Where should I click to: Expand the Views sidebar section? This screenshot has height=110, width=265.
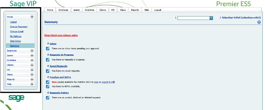[32, 75]
